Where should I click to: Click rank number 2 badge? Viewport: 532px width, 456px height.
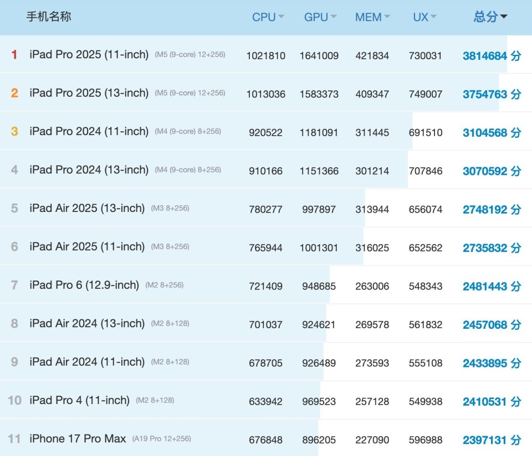click(14, 93)
